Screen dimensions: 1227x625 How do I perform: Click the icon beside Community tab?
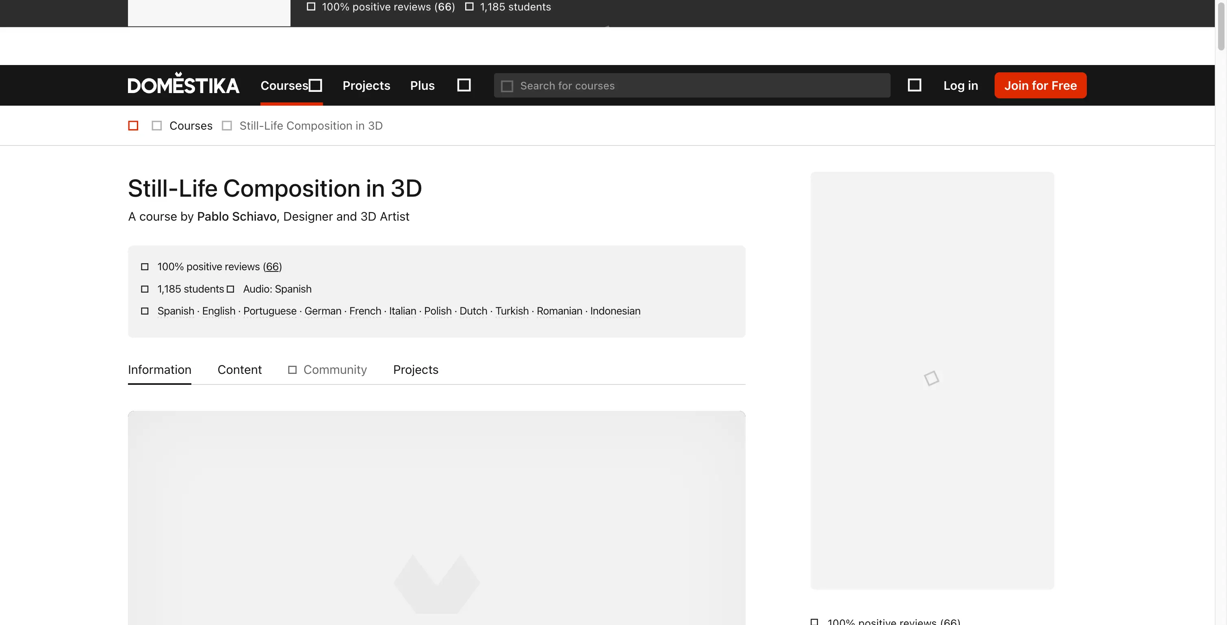point(293,370)
